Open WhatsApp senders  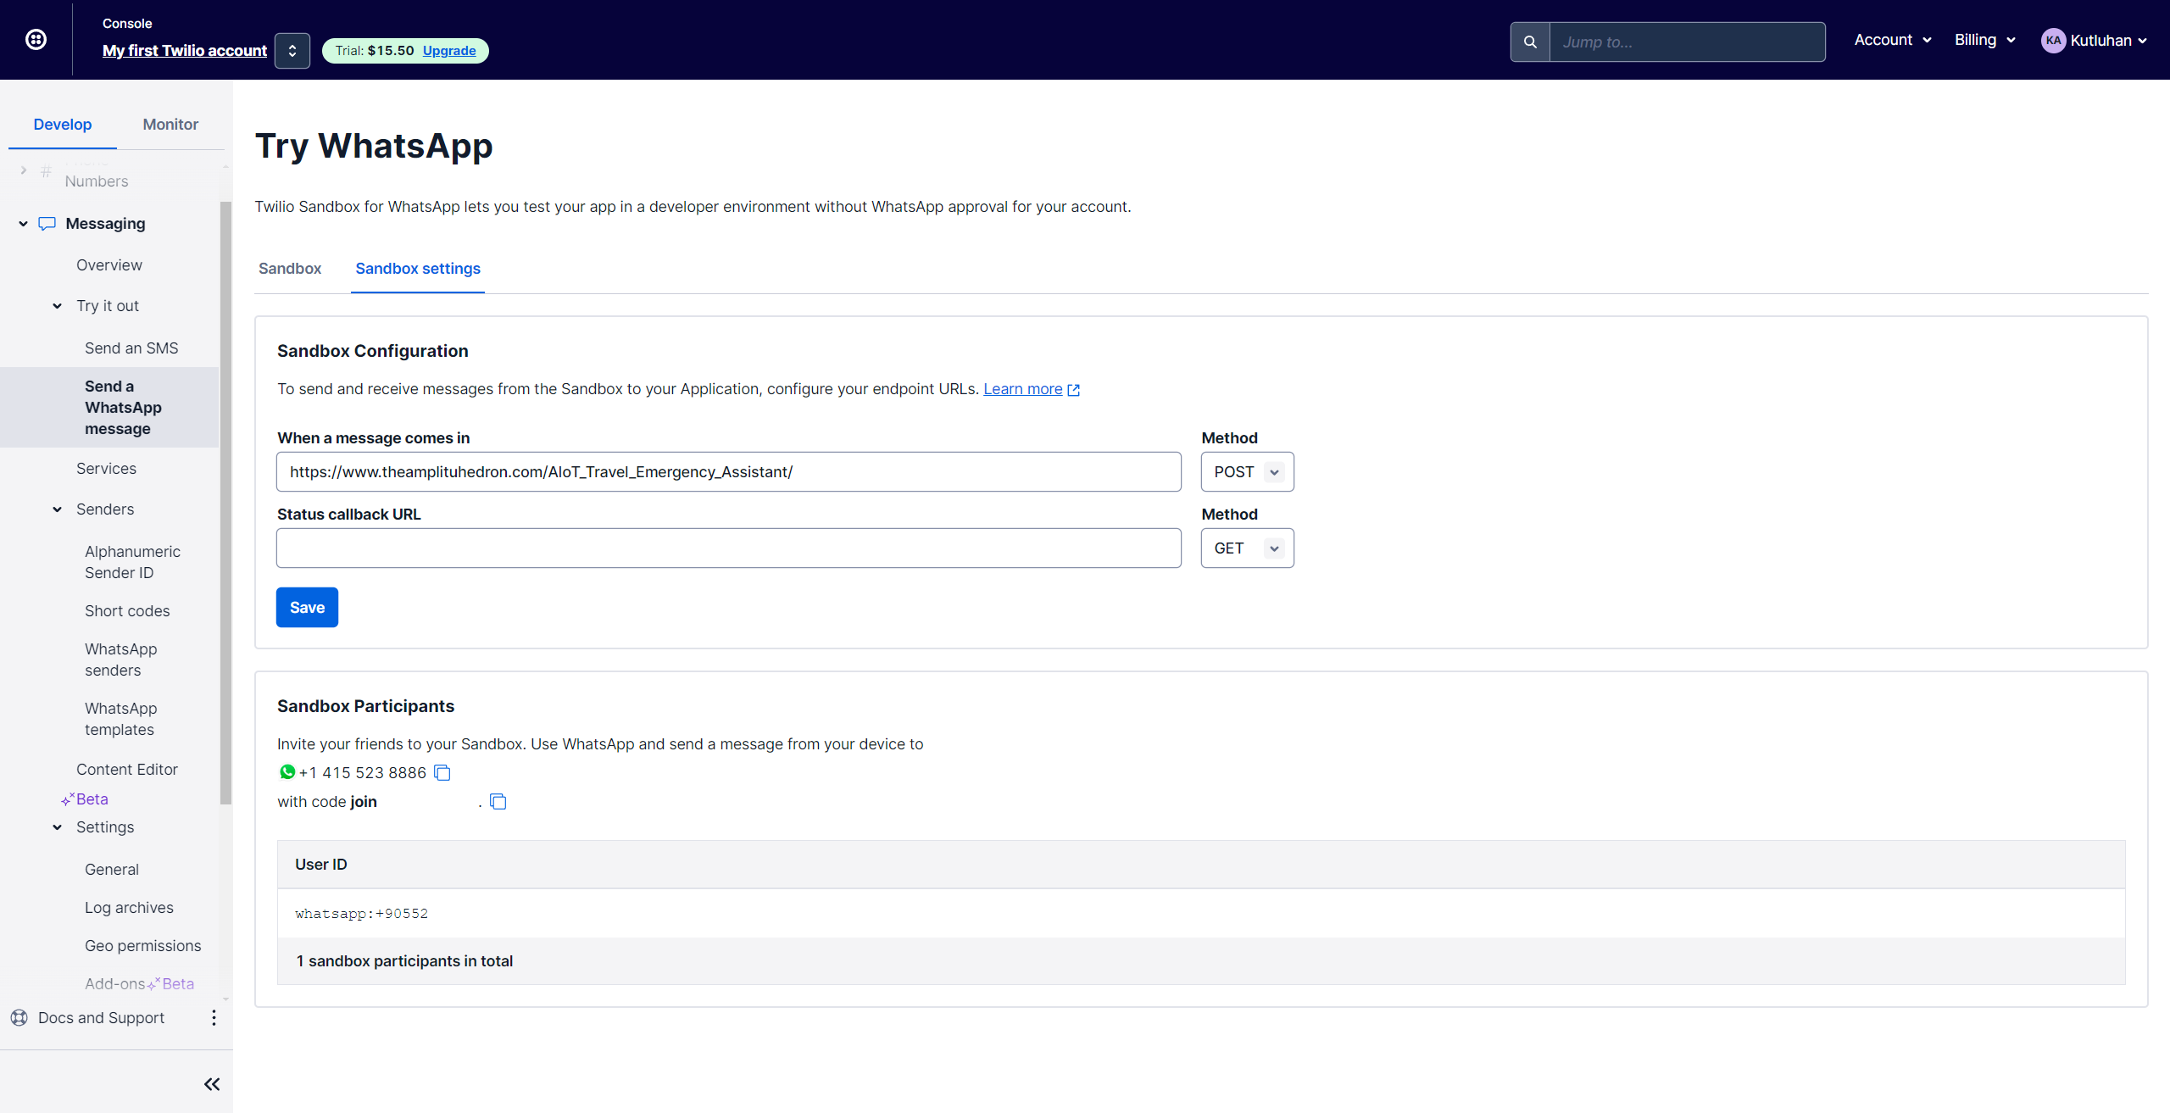[121, 659]
